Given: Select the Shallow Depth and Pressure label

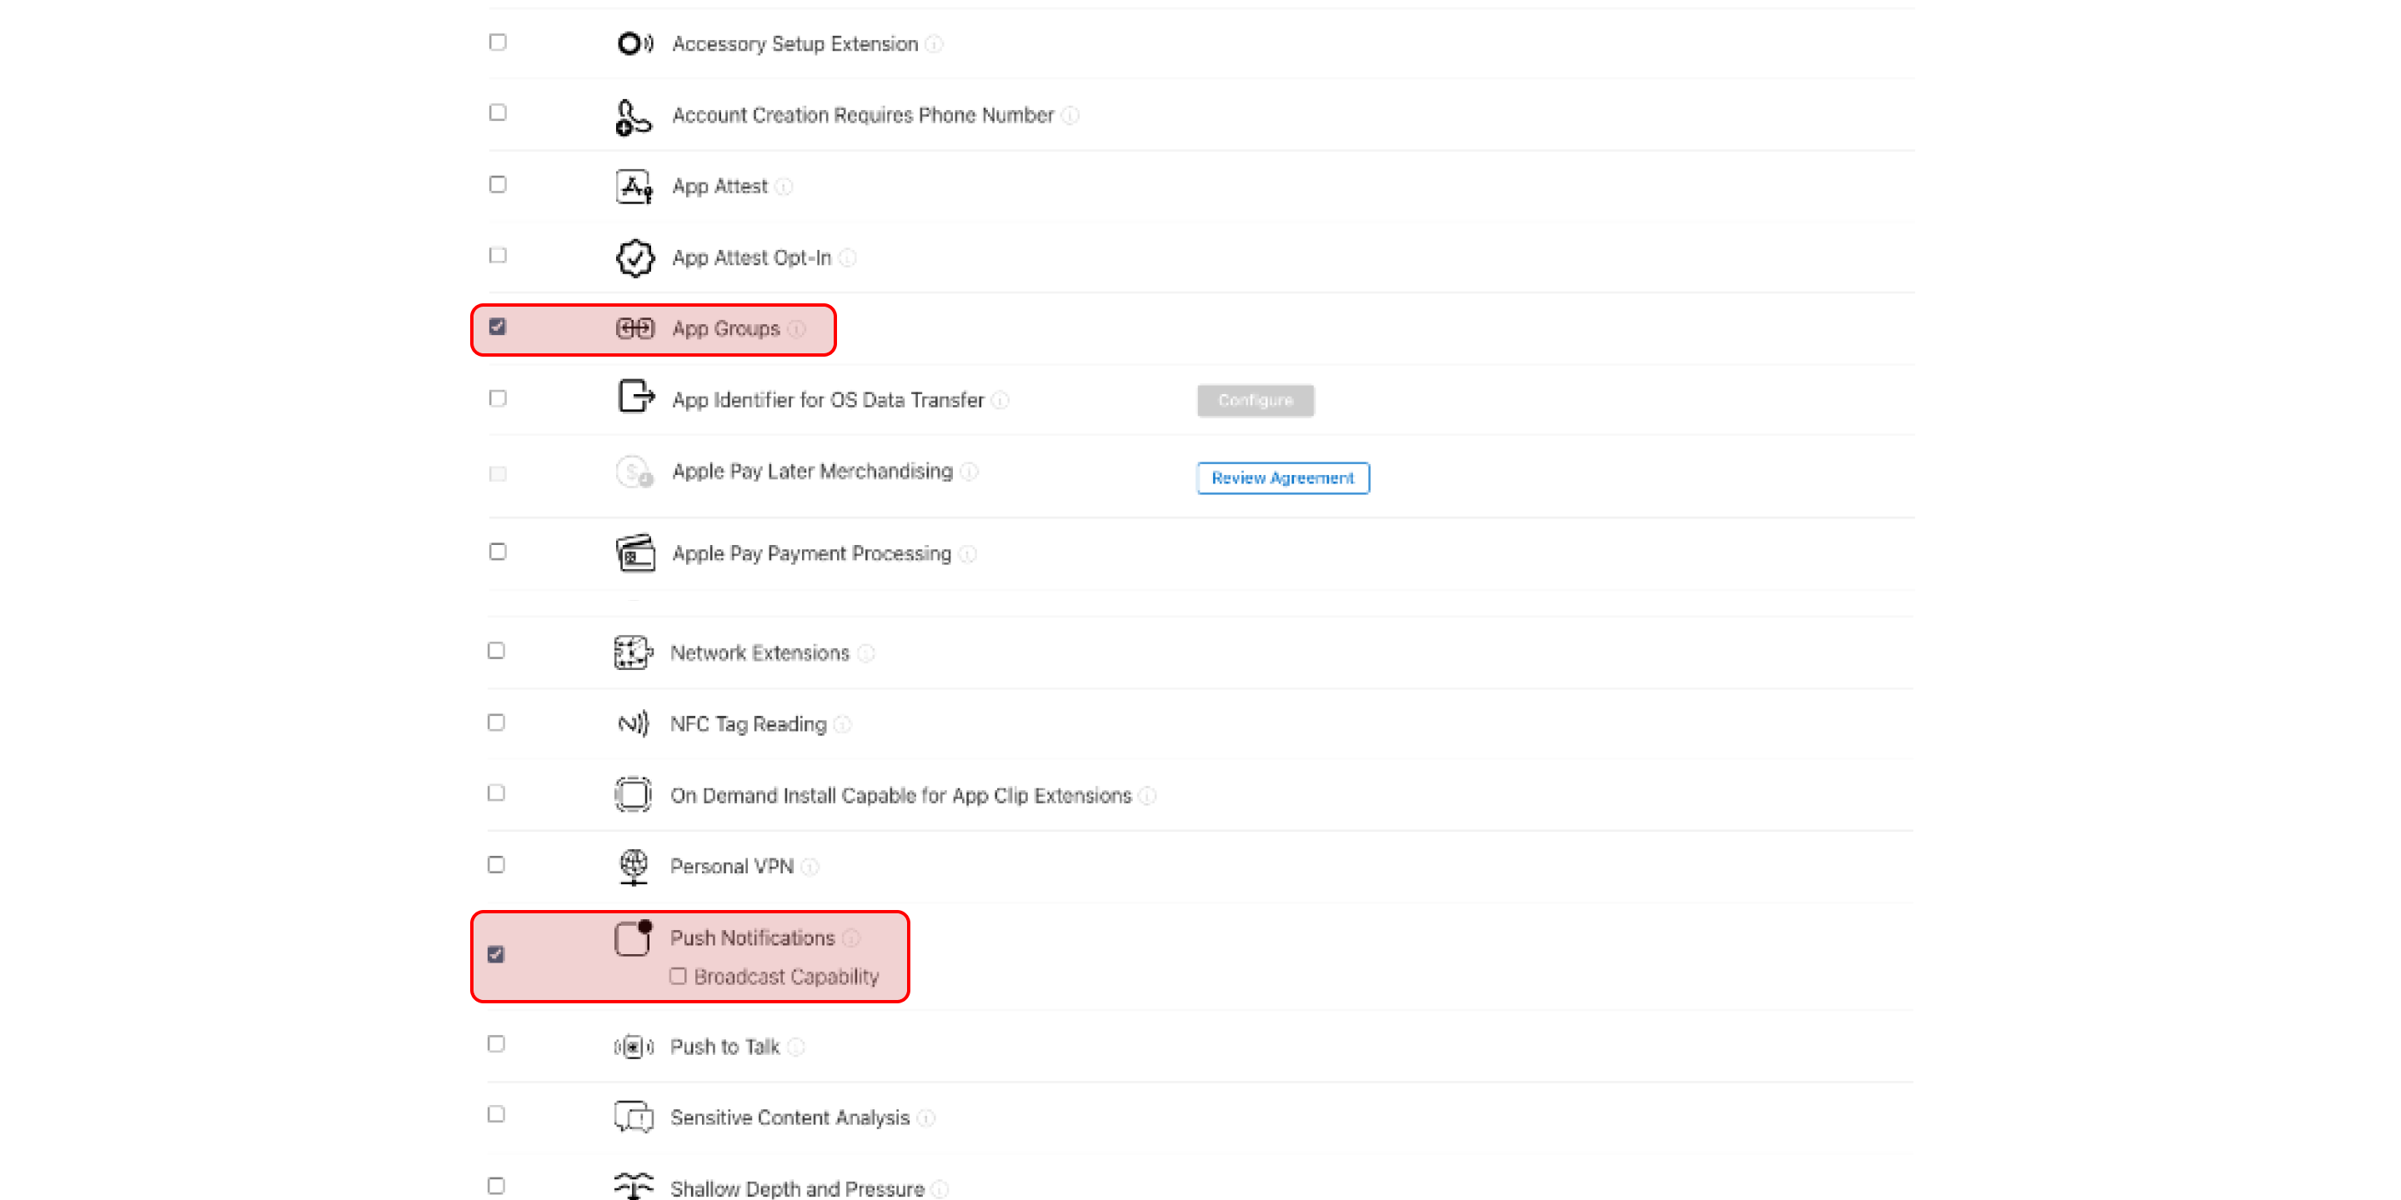Looking at the screenshot, I should tap(797, 1187).
